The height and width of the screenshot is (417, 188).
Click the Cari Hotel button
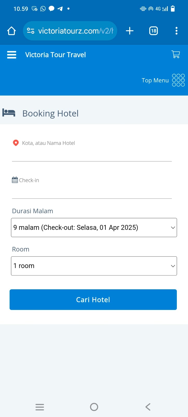tap(93, 300)
